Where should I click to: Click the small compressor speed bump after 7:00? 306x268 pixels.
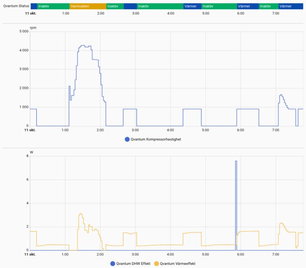click(x=281, y=95)
